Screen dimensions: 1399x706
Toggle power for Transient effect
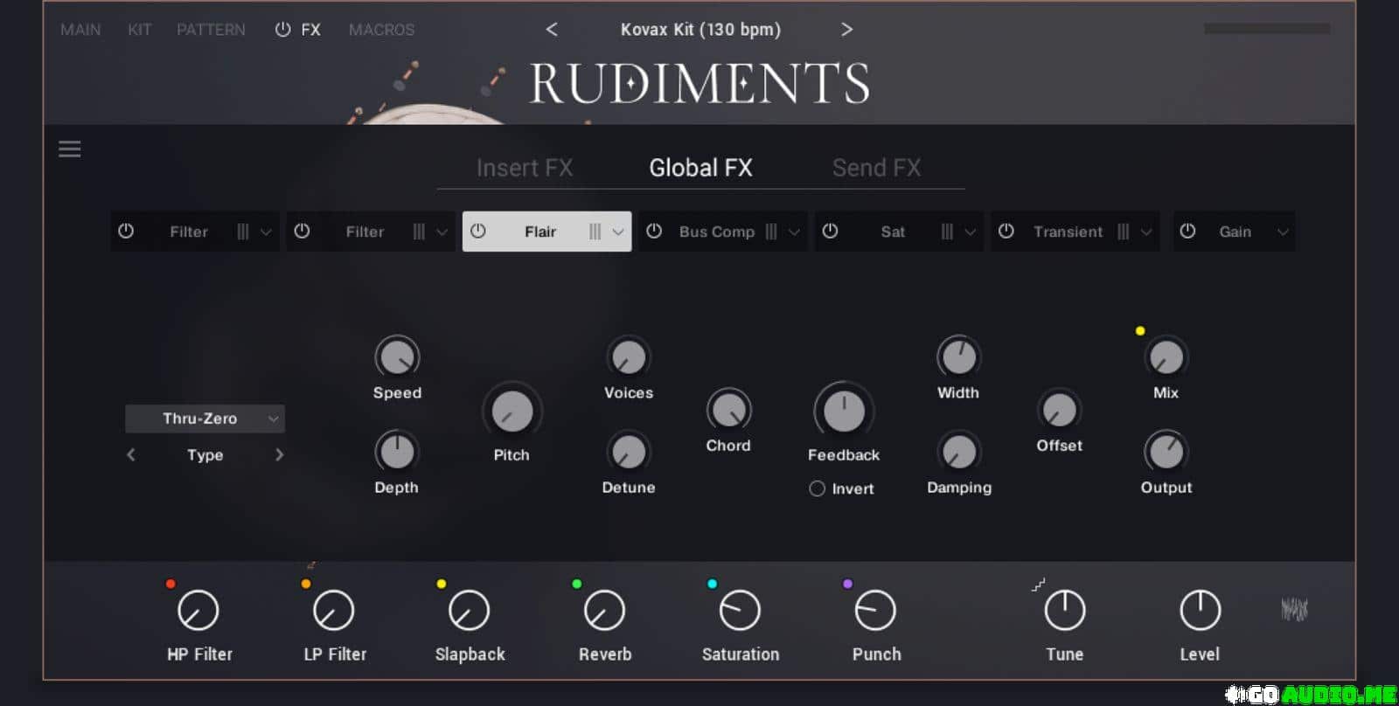(1006, 232)
